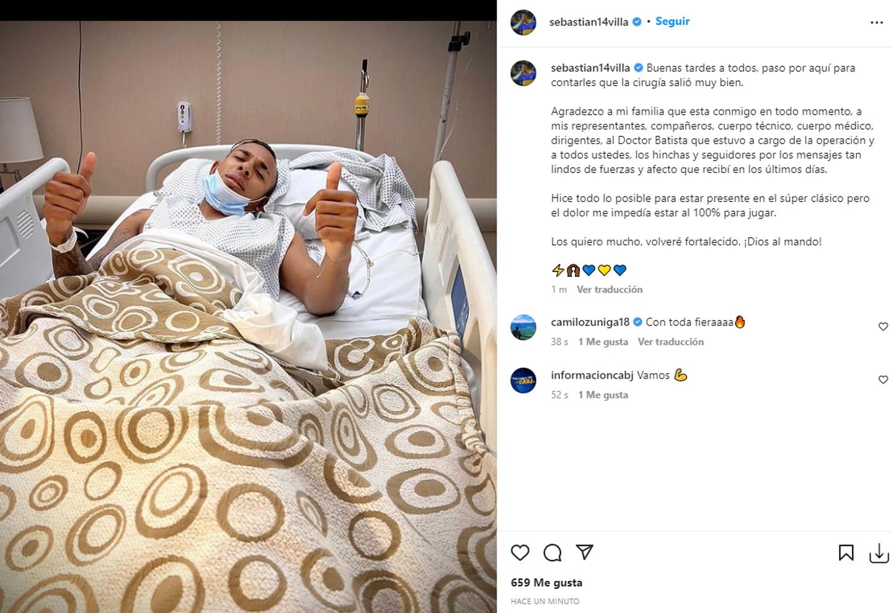
Task: Translate camilozuniga18's comment
Action: (x=670, y=342)
